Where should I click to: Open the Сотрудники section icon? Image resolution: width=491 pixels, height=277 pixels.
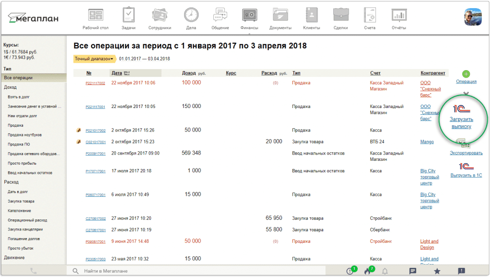pyautogui.click(x=160, y=15)
